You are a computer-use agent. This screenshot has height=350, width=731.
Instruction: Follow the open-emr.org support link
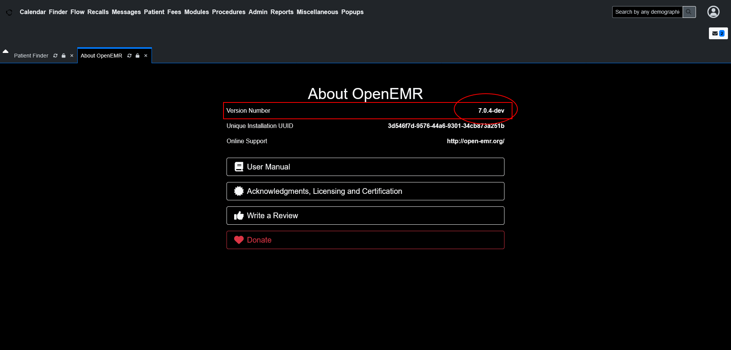coord(475,141)
